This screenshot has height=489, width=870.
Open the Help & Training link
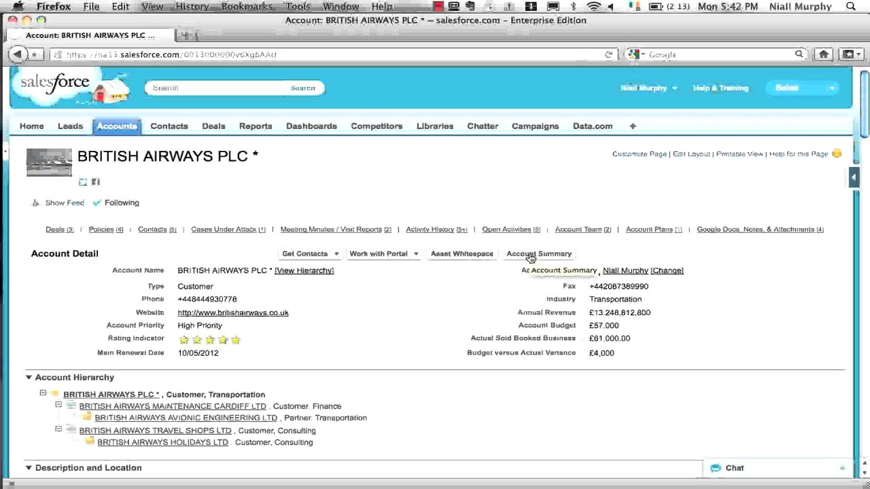[x=720, y=88]
